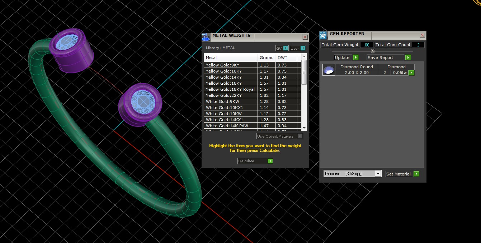Click scroll down arrow in metal list
Image resolution: width=481 pixels, height=243 pixels.
[x=304, y=128]
